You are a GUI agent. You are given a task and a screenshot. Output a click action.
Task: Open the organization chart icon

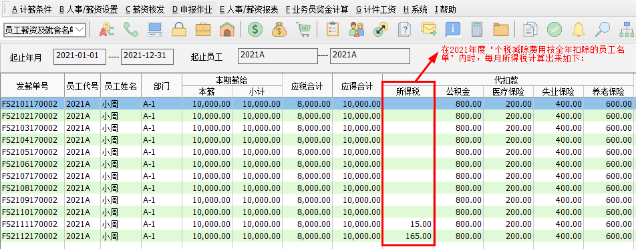[x=627, y=29]
